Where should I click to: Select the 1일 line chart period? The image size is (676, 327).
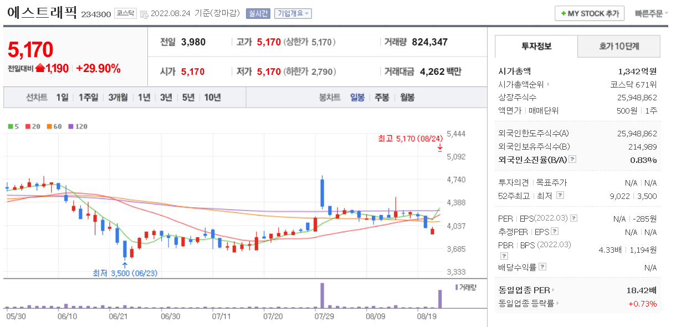tap(62, 97)
